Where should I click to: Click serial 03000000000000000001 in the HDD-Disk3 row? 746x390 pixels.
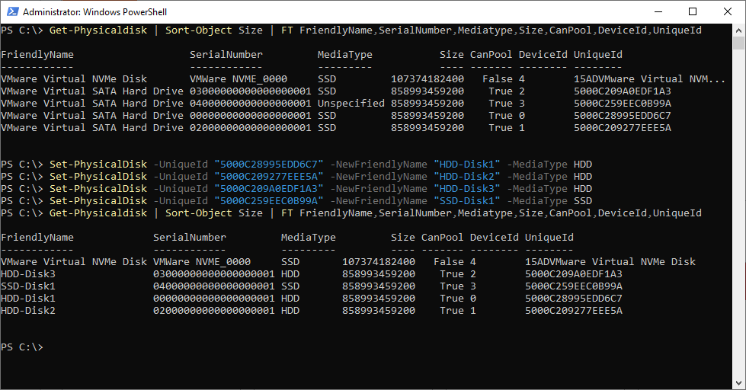point(213,274)
